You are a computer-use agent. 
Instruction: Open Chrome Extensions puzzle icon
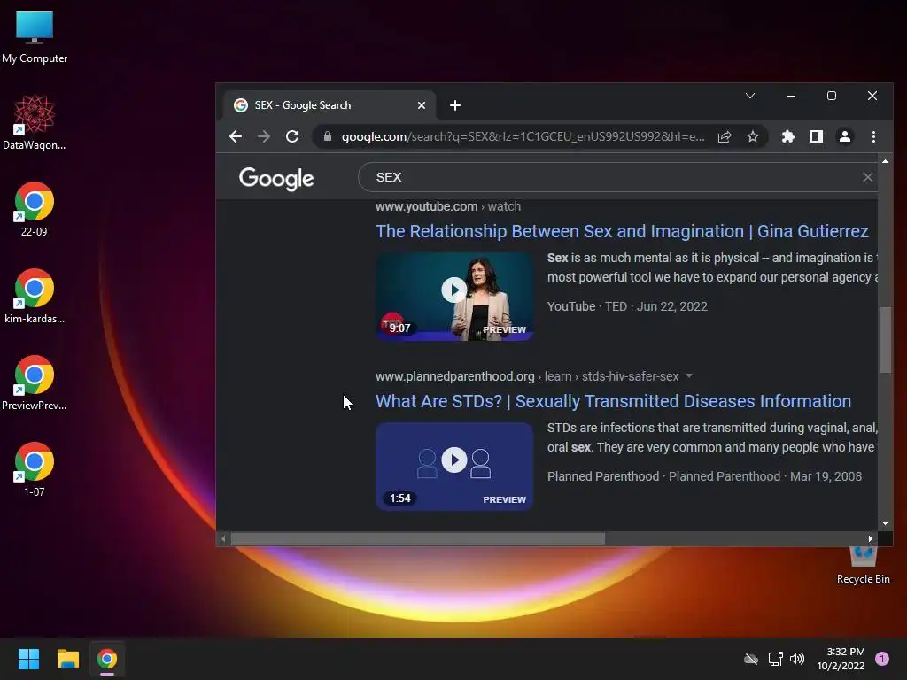pos(787,136)
